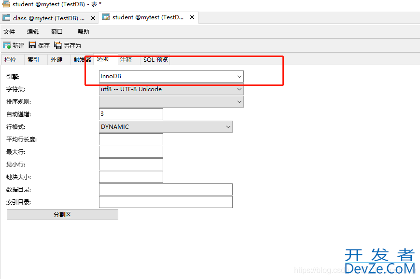Open the 帮助 menu
420x279 pixels.
(84, 32)
